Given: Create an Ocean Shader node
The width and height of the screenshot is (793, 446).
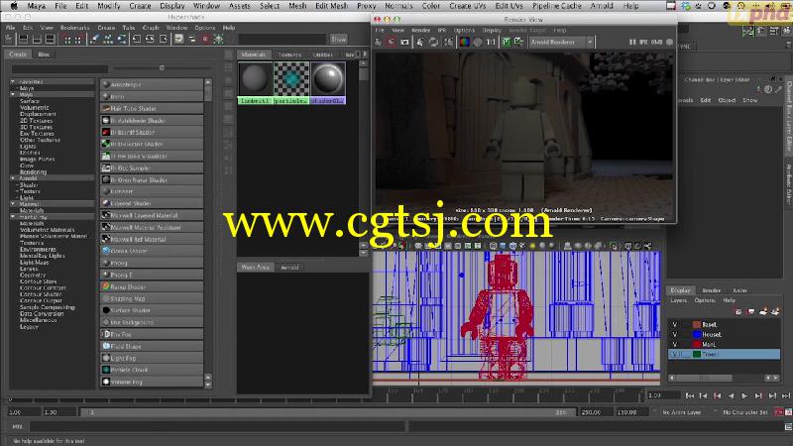Looking at the screenshot, I should (152, 251).
